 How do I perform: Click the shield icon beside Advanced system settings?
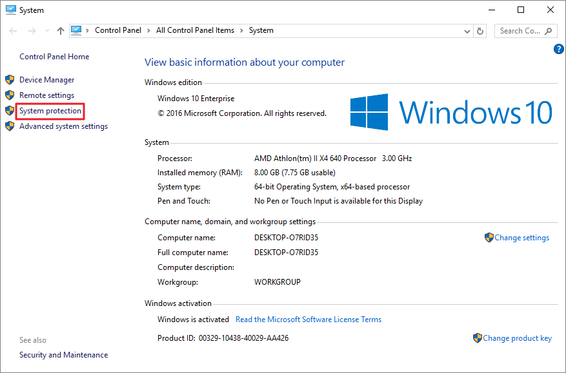(x=10, y=126)
